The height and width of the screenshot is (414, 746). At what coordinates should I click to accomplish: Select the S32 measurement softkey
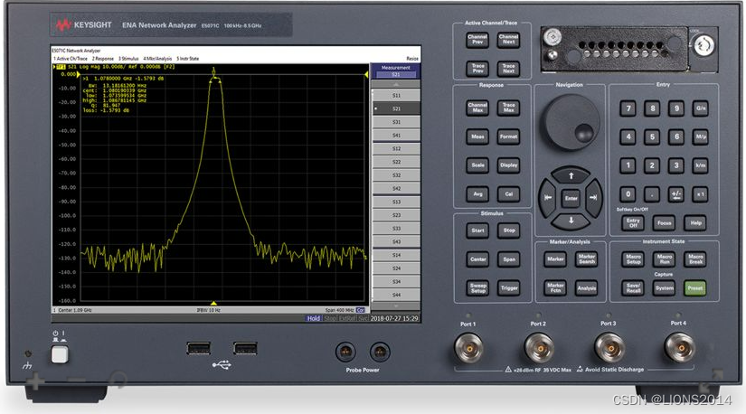pos(396,175)
